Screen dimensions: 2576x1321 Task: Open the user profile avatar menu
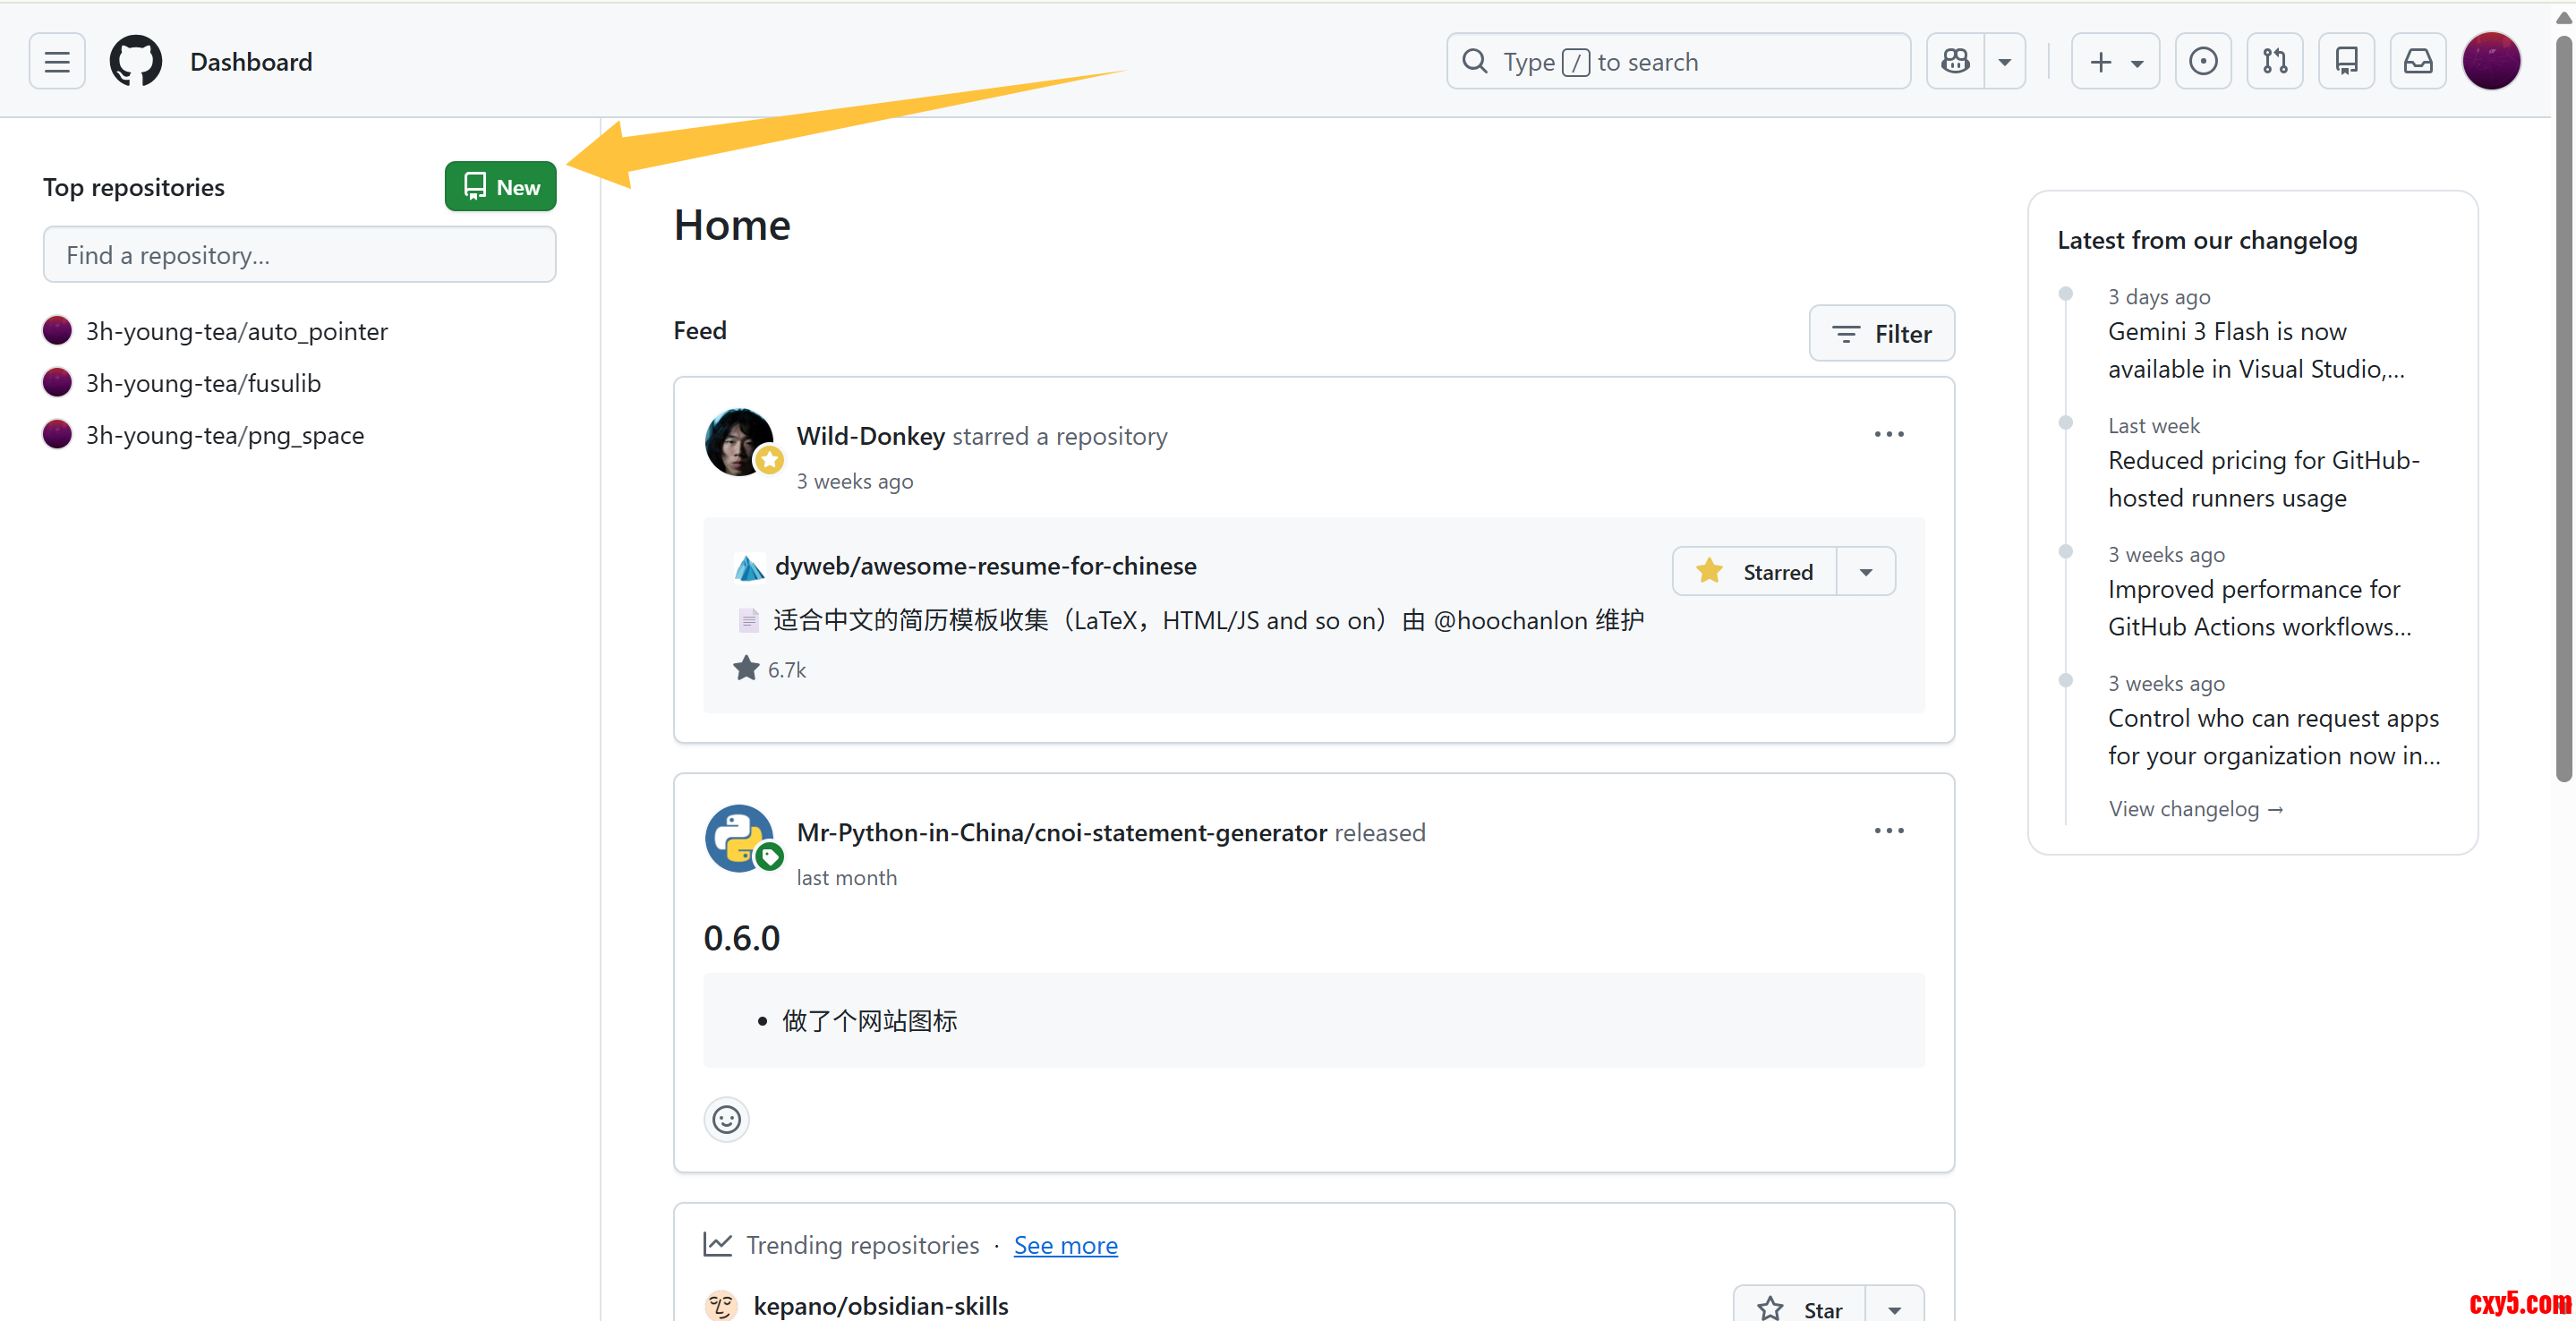(2490, 62)
